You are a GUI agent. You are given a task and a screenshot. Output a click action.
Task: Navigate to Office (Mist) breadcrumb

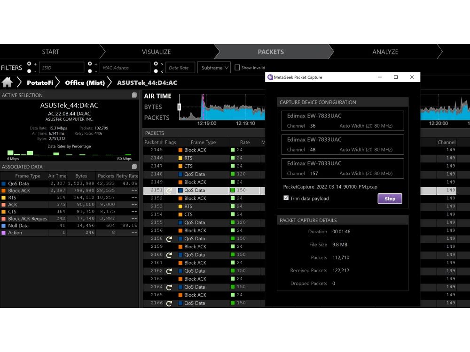tap(85, 83)
